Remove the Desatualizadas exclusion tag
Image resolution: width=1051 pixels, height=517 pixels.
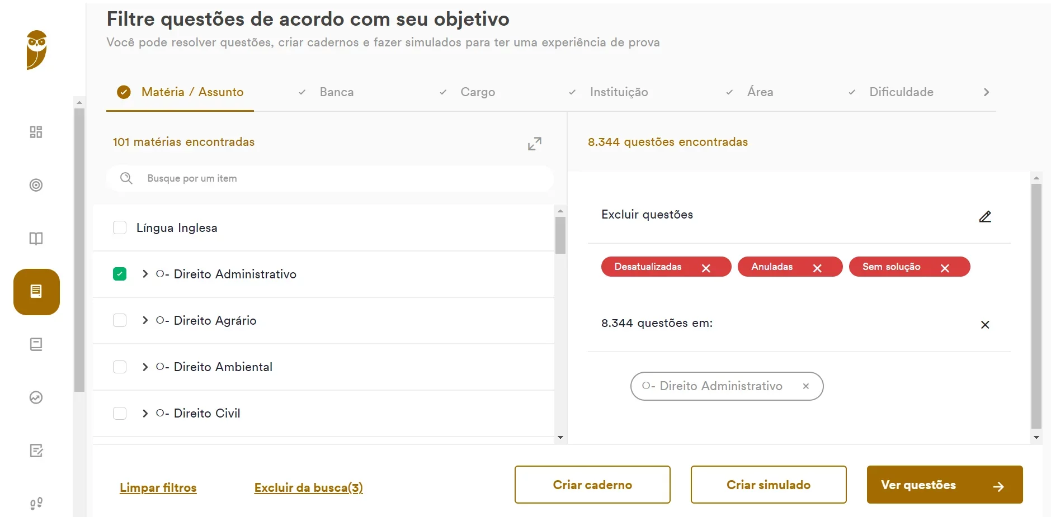tap(706, 268)
